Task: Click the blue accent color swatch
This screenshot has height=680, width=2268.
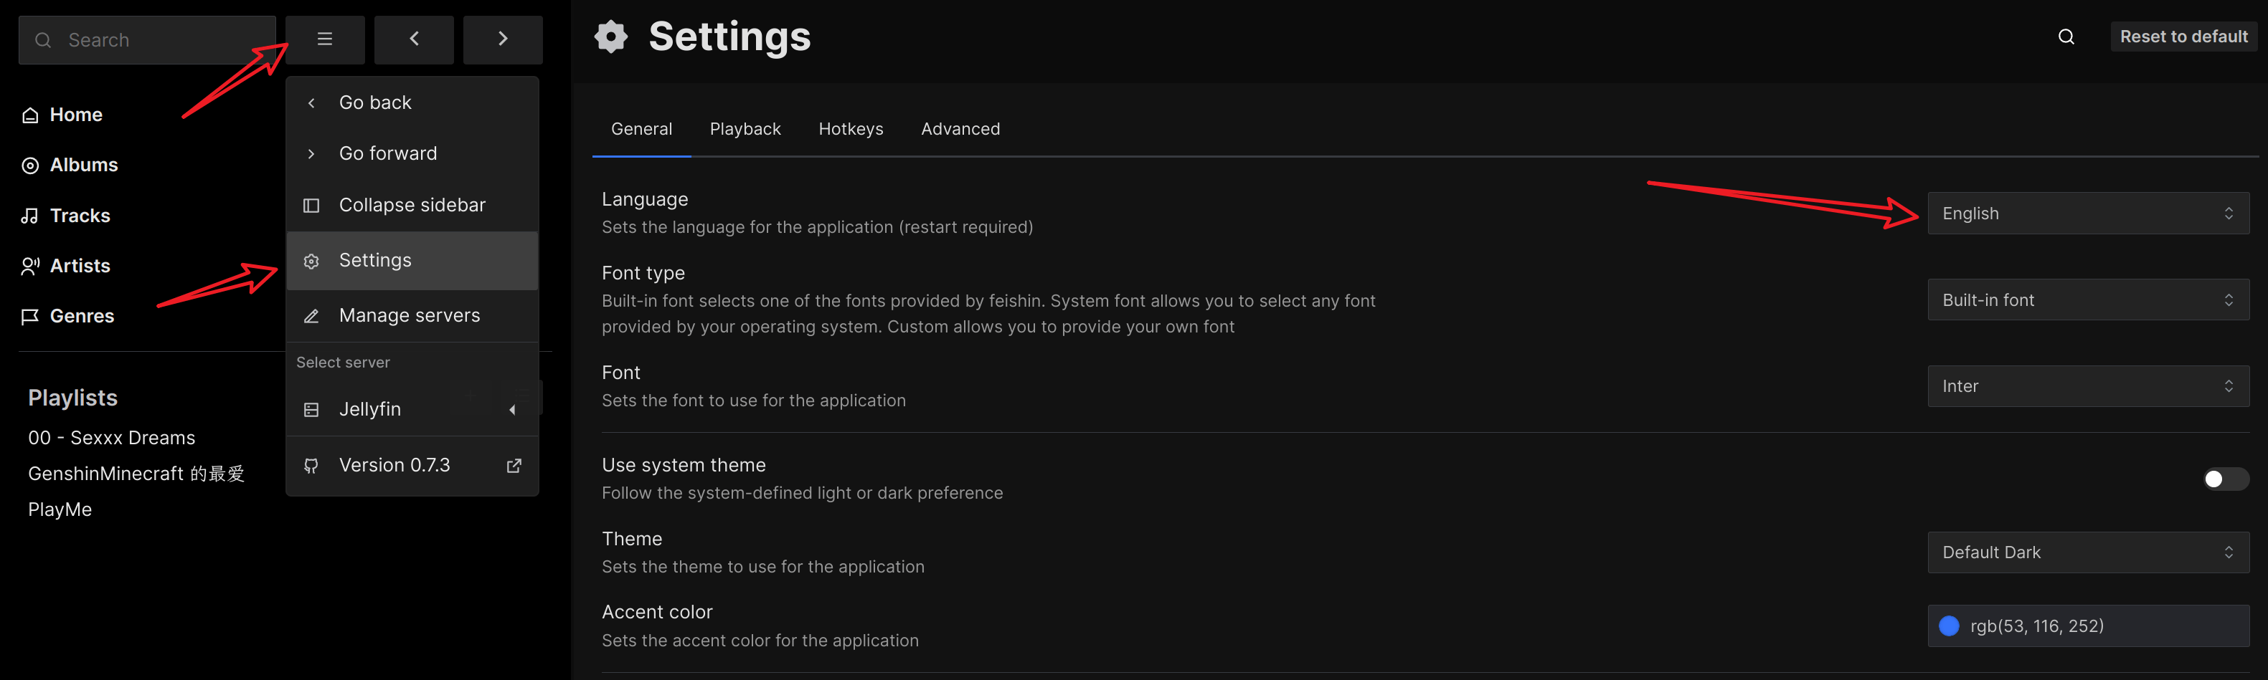Action: tap(1948, 626)
